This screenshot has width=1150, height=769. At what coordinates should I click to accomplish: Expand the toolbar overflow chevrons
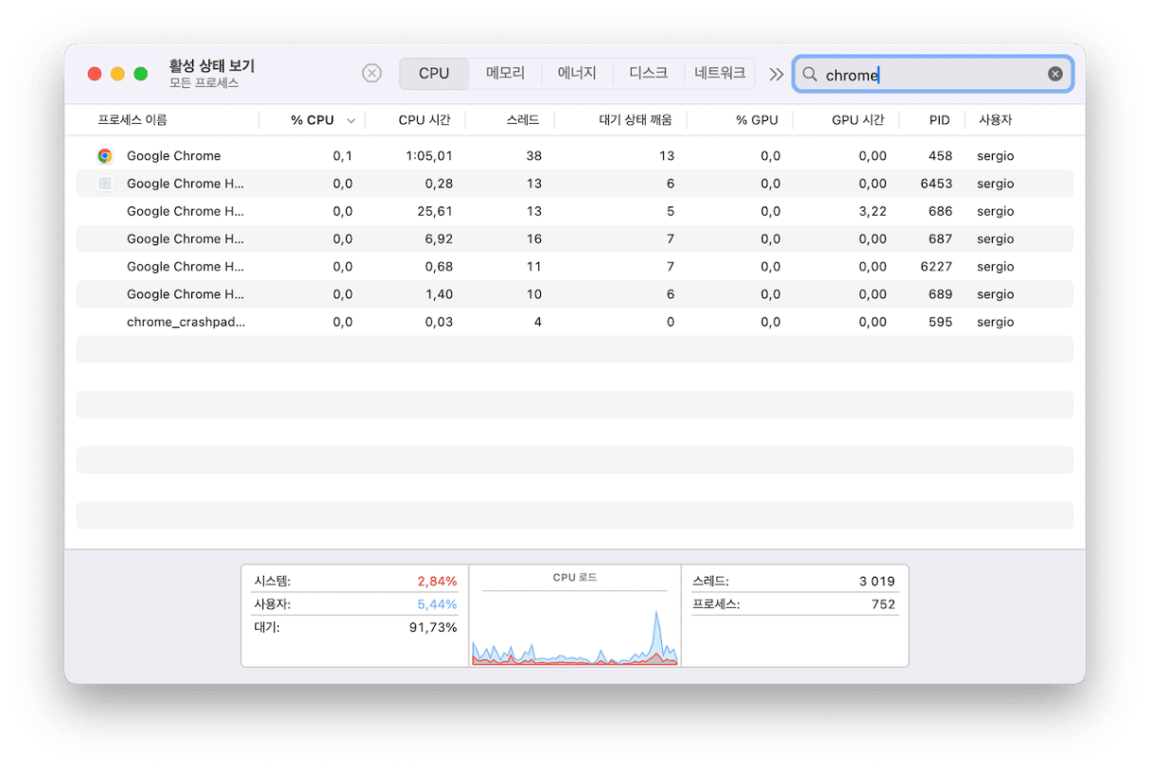click(776, 74)
